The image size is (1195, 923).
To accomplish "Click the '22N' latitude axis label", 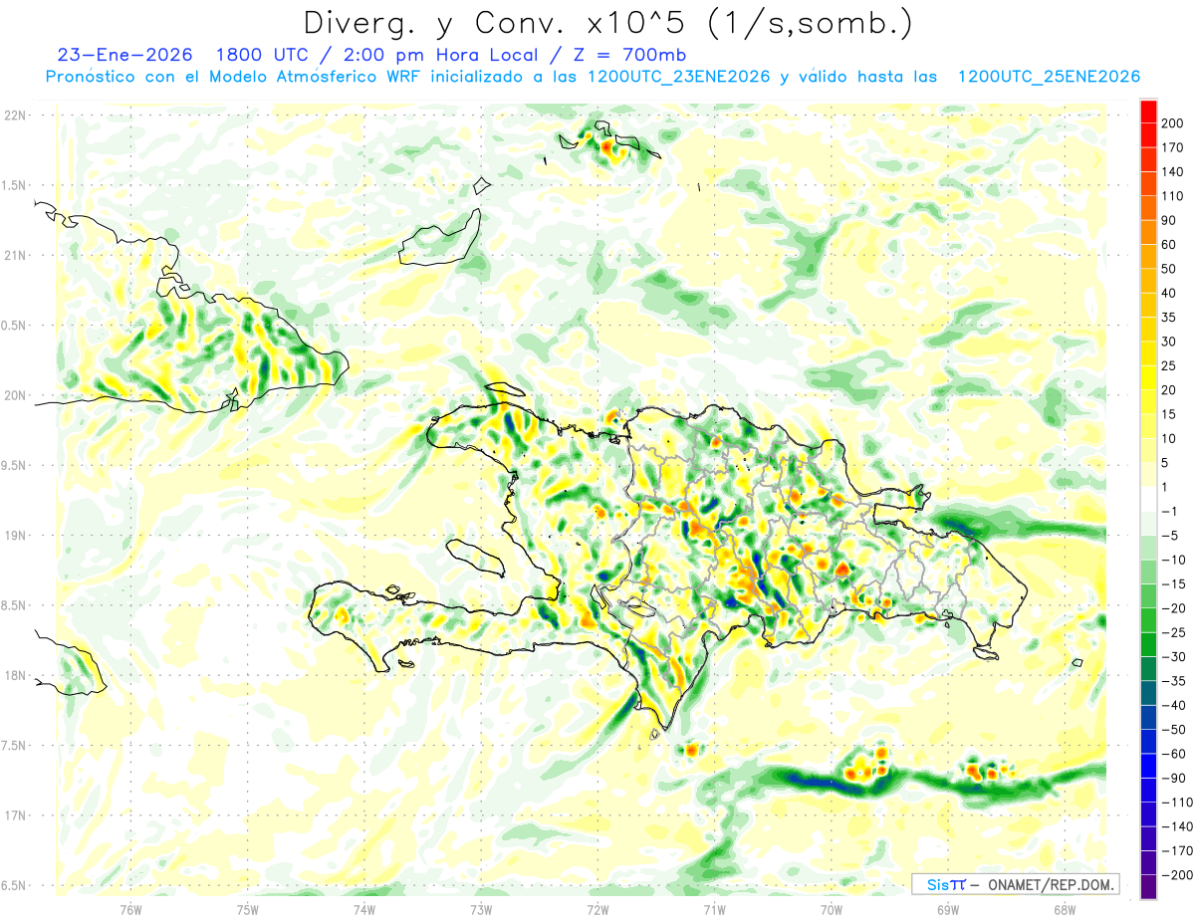I will [14, 115].
